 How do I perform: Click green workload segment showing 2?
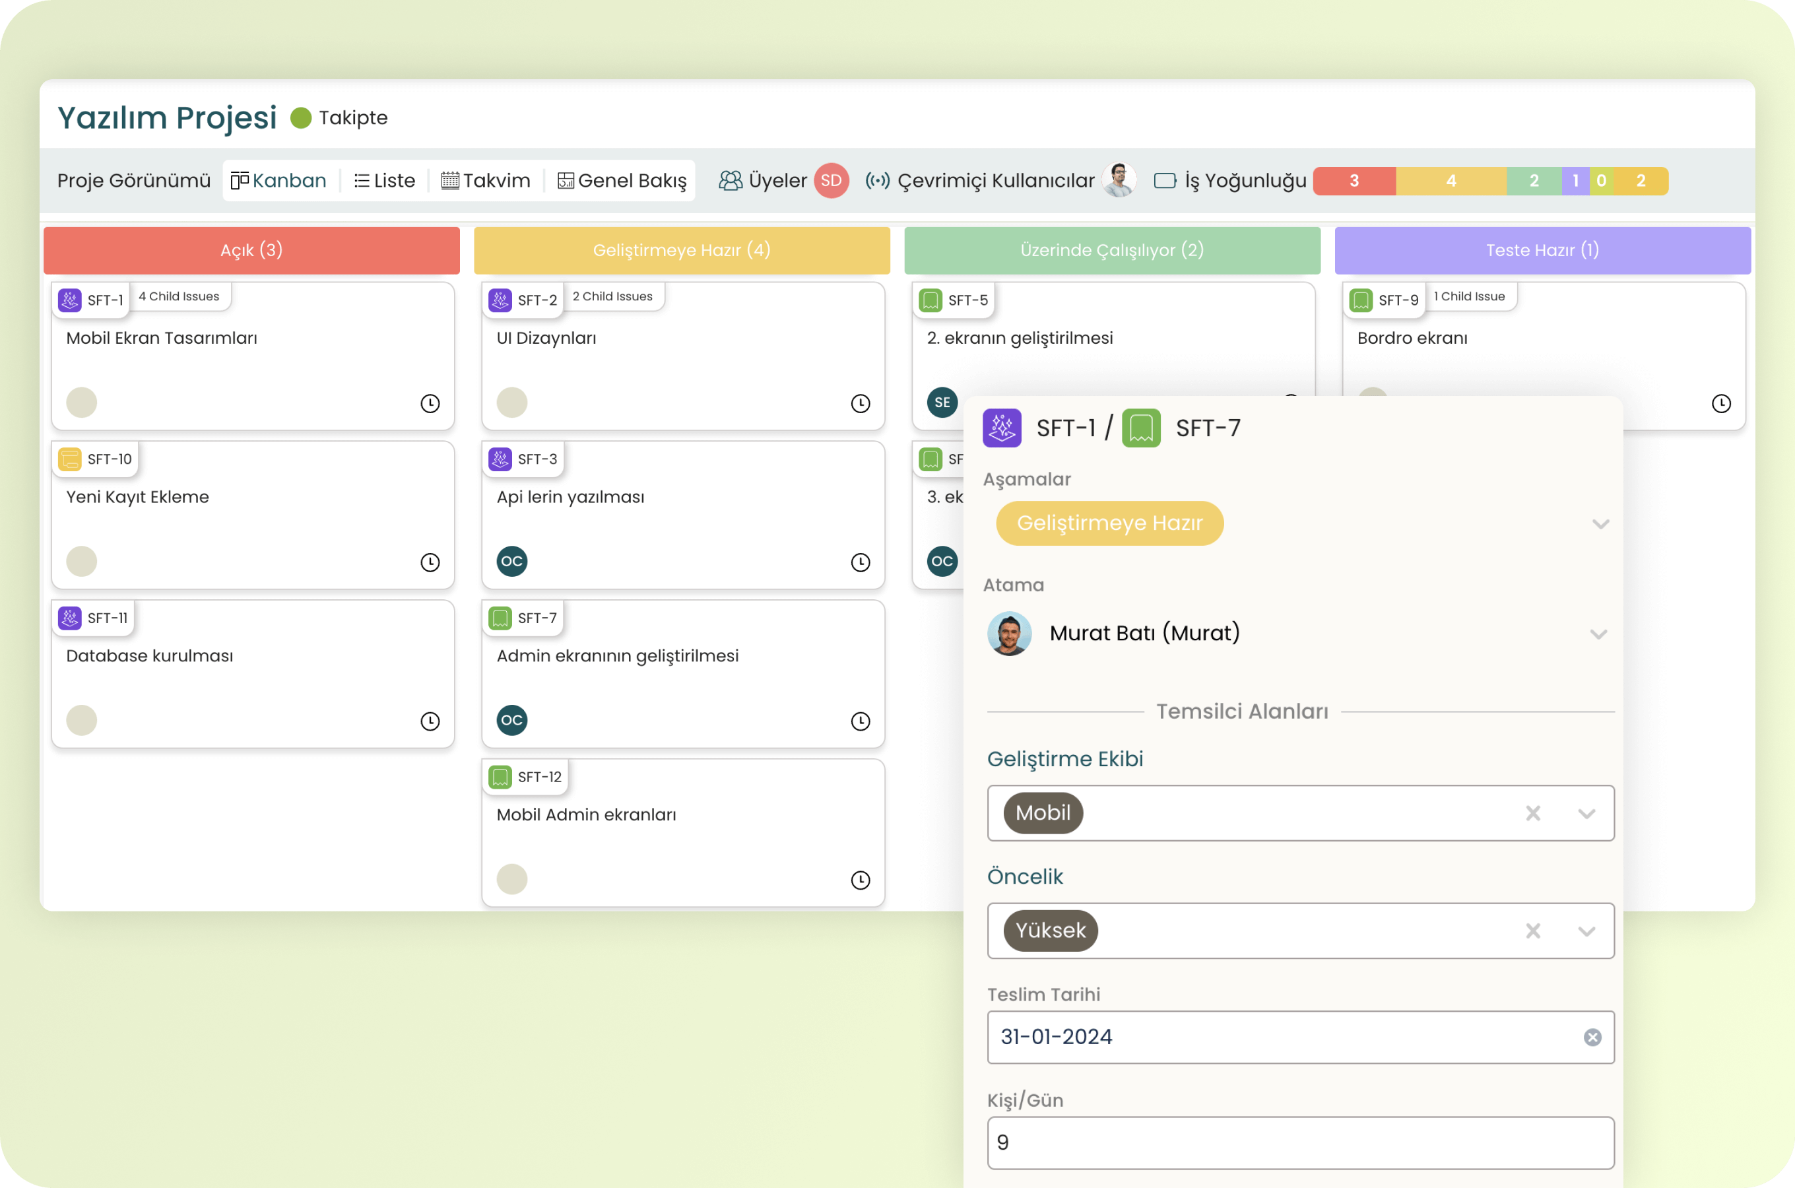(1534, 180)
